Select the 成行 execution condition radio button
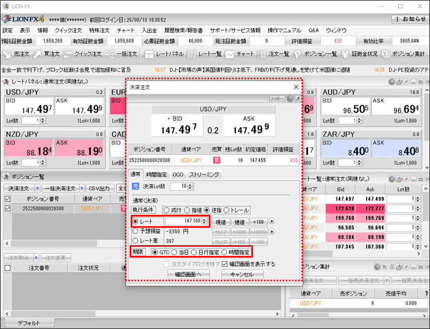The height and width of the screenshot is (329, 430). click(166, 210)
